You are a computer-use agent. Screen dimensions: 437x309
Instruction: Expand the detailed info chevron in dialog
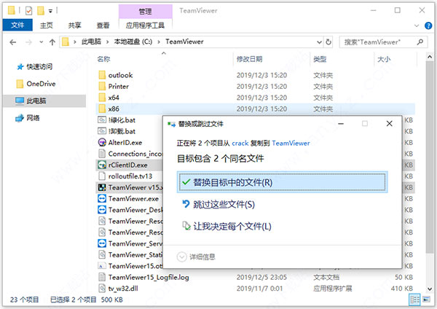pyautogui.click(x=181, y=257)
